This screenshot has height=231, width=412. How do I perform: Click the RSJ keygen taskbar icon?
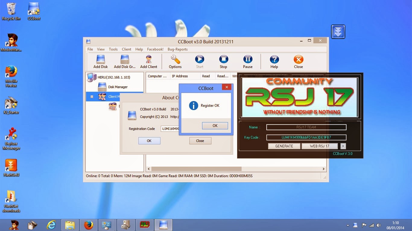click(x=145, y=225)
